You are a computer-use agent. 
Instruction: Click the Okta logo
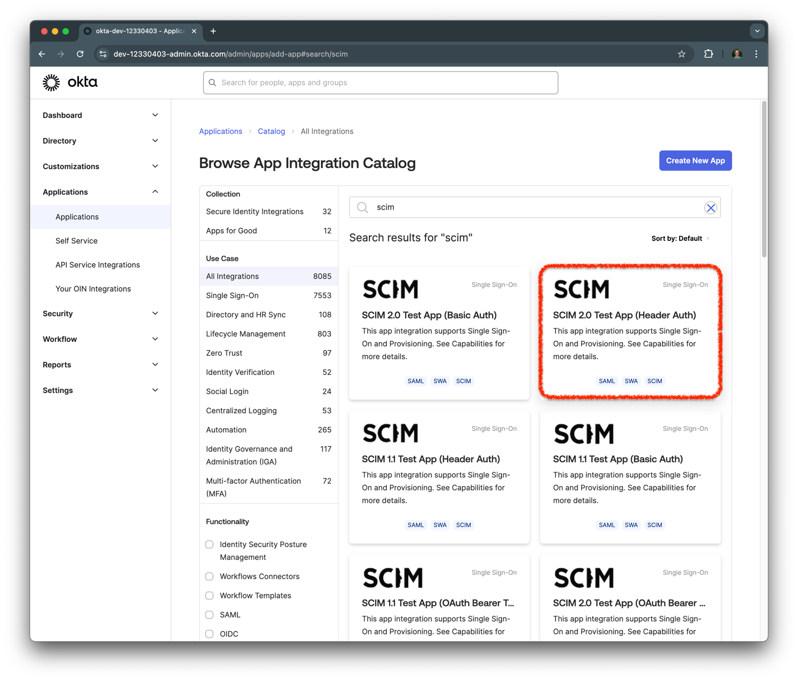[69, 82]
